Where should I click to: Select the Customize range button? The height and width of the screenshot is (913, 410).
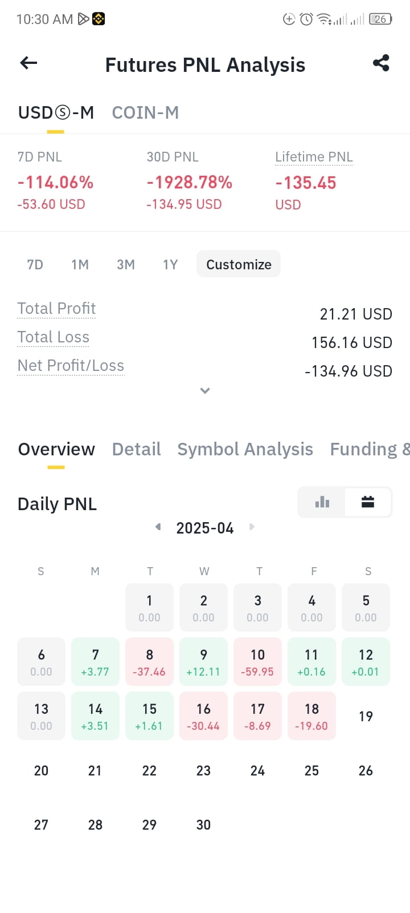click(x=239, y=264)
